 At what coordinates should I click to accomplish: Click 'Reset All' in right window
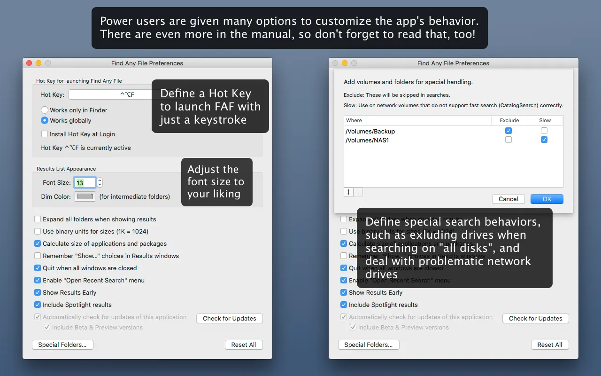coord(550,345)
